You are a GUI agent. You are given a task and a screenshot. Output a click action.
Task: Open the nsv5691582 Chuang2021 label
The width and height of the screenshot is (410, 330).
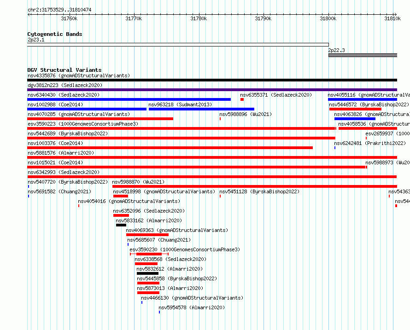[x=59, y=192]
